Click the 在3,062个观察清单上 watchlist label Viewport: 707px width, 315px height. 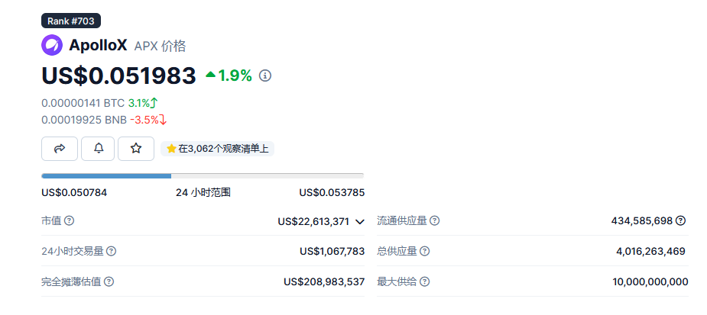(x=217, y=149)
